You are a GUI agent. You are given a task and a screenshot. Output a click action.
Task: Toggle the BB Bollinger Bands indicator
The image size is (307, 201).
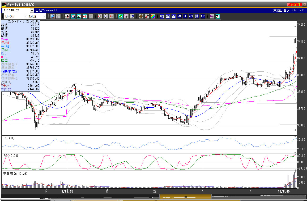pyautogui.click(x=173, y=16)
